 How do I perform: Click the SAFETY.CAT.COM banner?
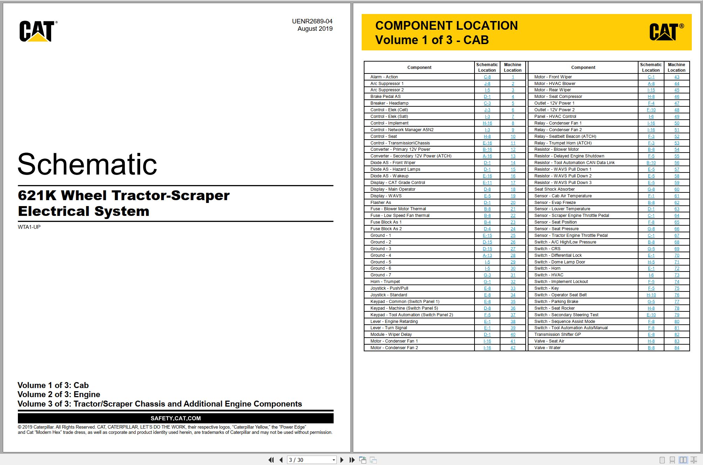[176, 418]
